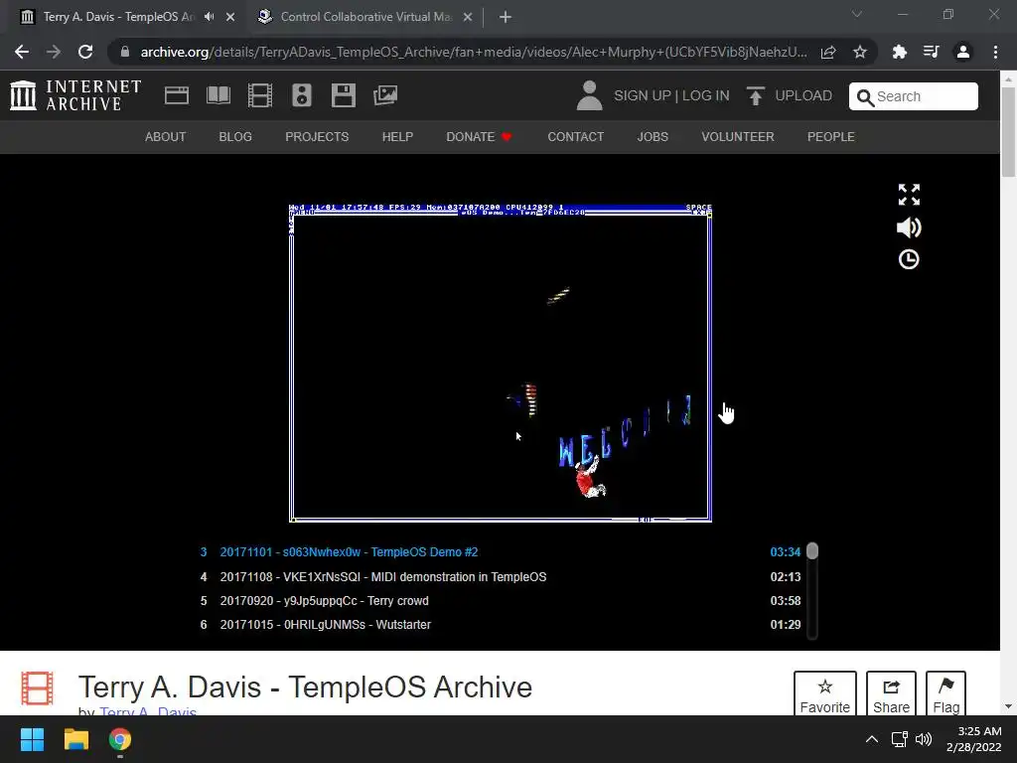Open the Audio speaker icon in navbar
Image resolution: width=1017 pixels, height=763 pixels.
pos(302,95)
